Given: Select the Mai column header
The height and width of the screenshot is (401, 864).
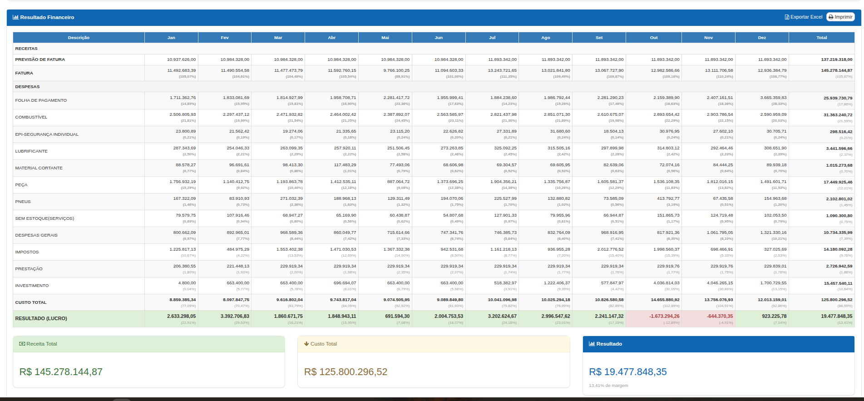Looking at the screenshot, I should 385,38.
